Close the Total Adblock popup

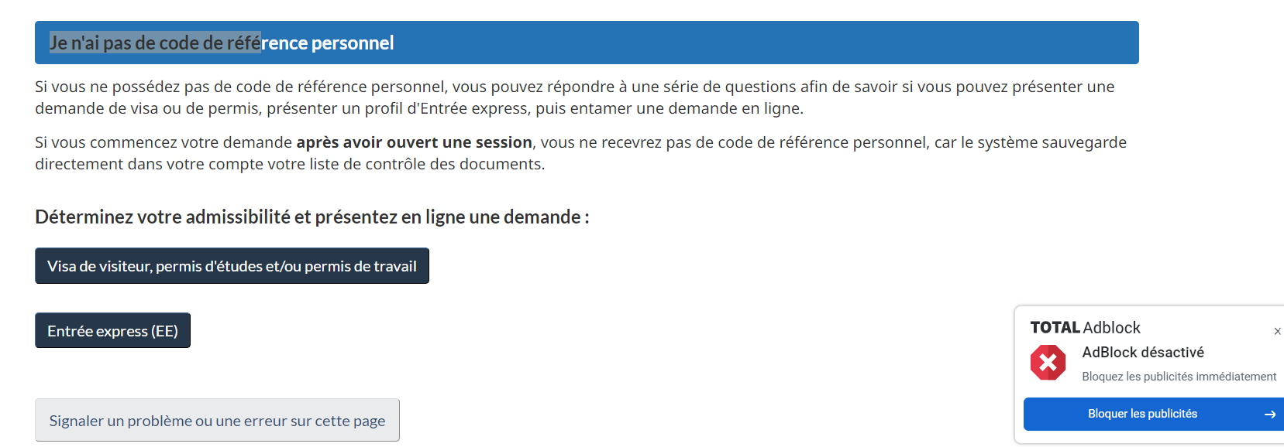tap(1277, 331)
